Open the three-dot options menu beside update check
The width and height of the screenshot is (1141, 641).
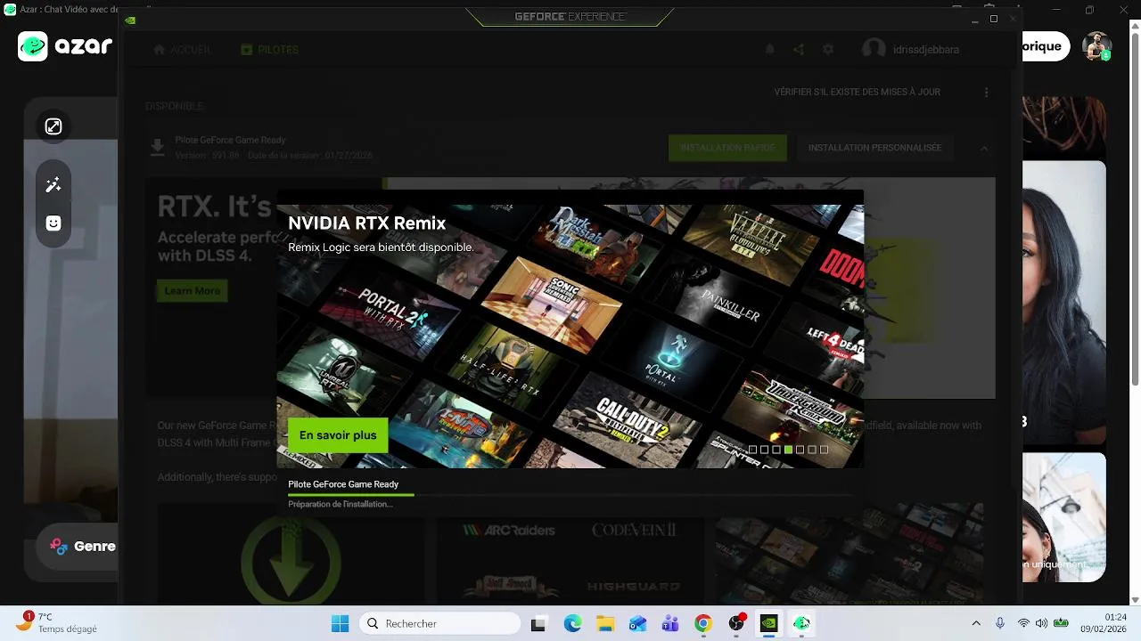986,93
